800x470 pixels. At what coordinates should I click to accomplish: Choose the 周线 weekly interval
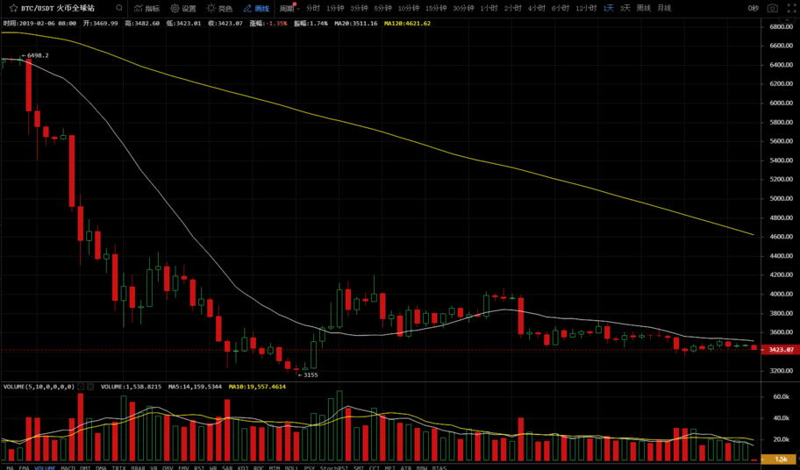click(643, 8)
